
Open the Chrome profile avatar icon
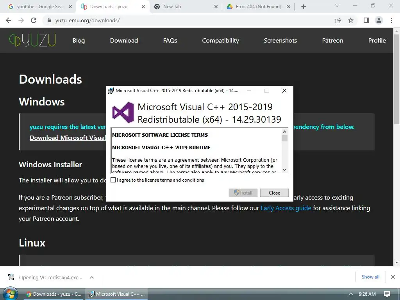click(379, 20)
